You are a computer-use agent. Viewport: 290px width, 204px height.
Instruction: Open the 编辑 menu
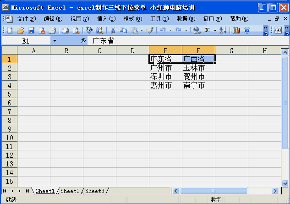[53, 19]
